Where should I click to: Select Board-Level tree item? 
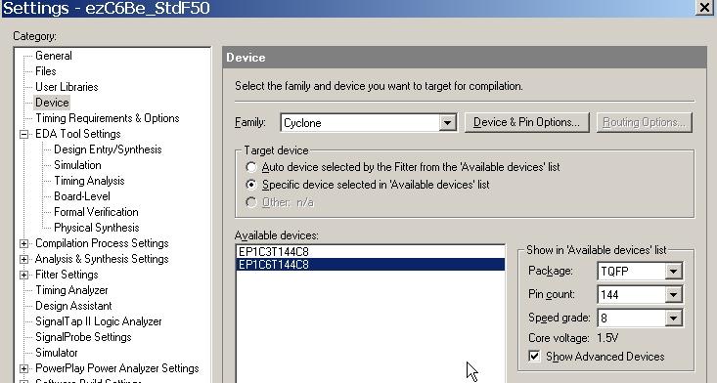[82, 196]
